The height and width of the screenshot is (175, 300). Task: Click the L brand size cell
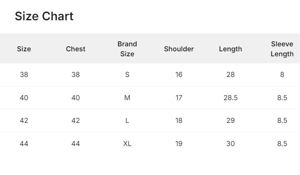(127, 121)
